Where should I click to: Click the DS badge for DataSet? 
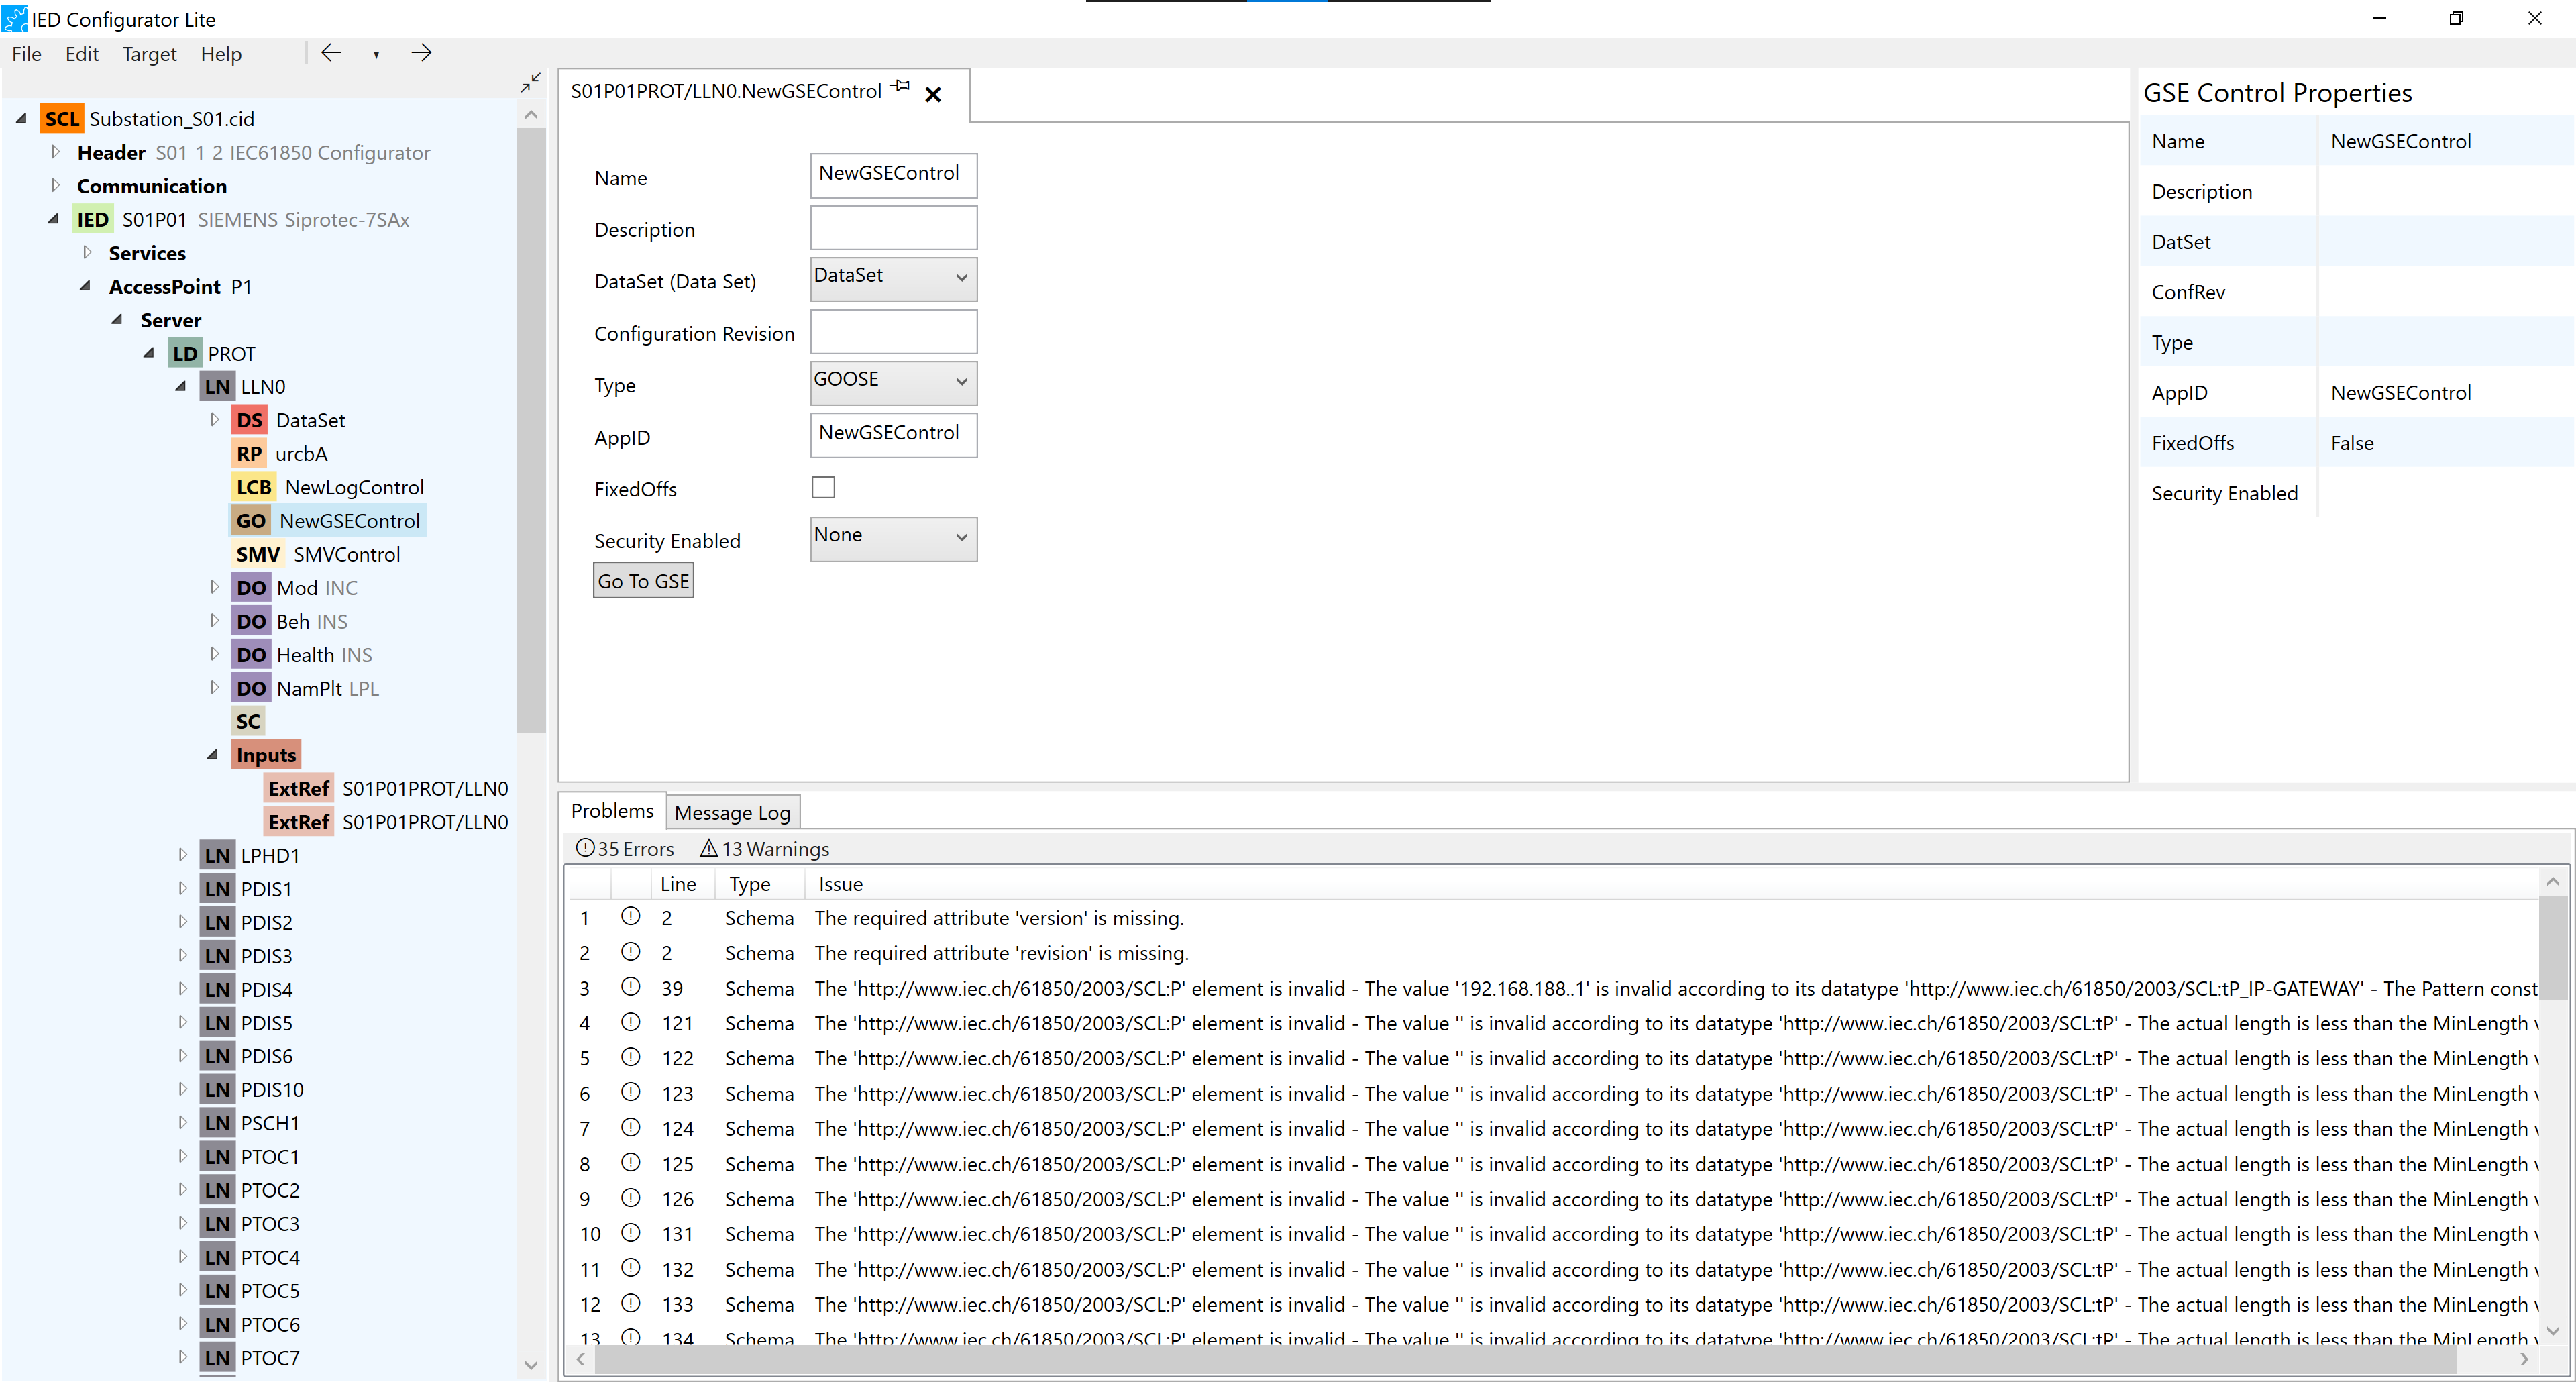(x=249, y=421)
